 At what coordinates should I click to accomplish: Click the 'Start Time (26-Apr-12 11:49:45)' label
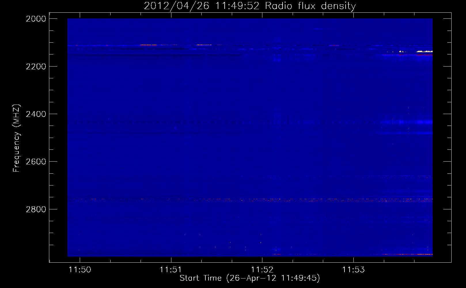(250, 278)
